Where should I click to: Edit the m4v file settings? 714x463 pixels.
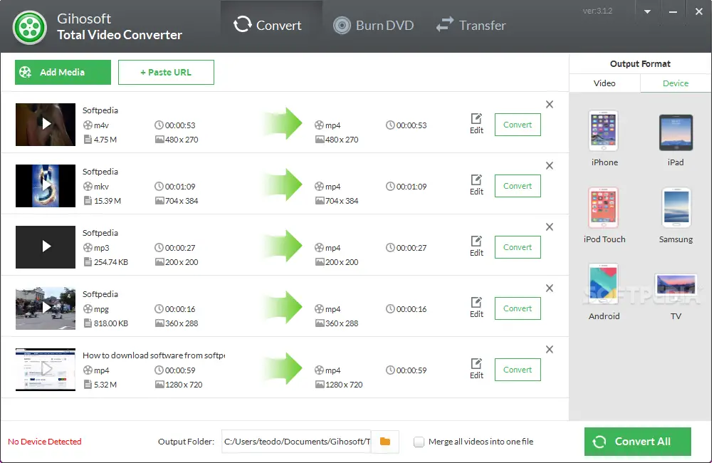(x=476, y=123)
